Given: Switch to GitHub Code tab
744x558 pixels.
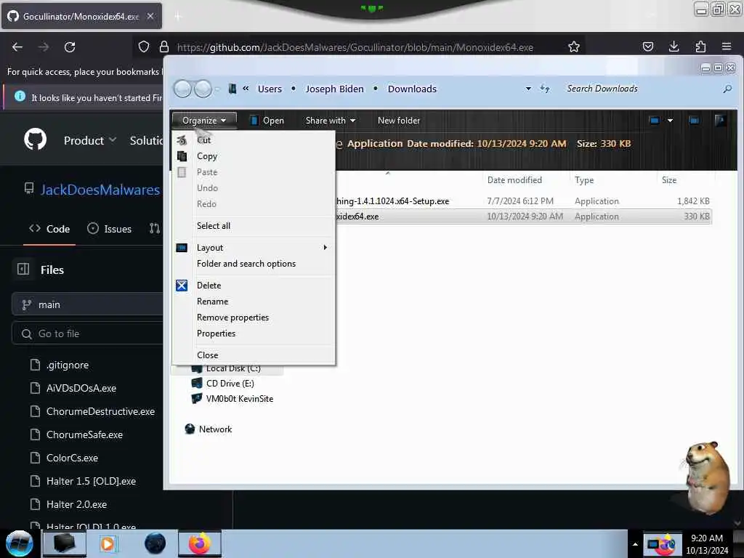Looking at the screenshot, I should pos(49,229).
